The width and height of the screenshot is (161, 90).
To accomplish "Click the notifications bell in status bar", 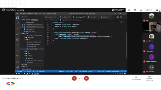I will tap(125, 71).
